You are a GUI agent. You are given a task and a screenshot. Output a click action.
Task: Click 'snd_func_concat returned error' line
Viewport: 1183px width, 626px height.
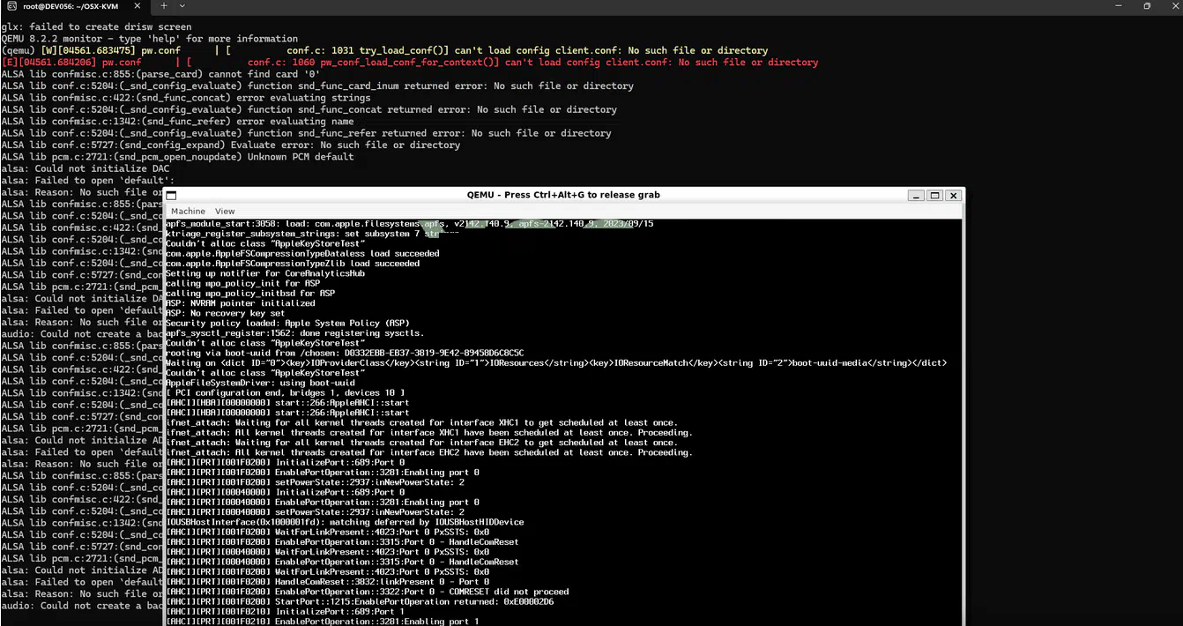309,110
